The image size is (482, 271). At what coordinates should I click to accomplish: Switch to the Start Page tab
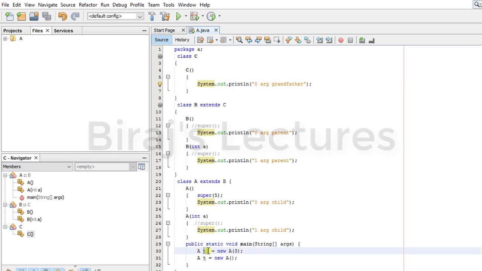(164, 30)
